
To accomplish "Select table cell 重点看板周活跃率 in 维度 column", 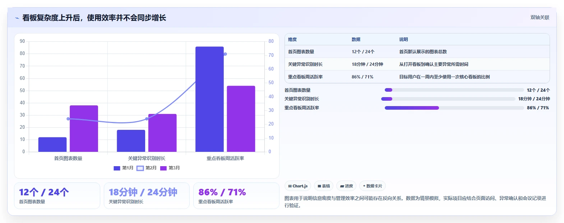I will 305,77.
